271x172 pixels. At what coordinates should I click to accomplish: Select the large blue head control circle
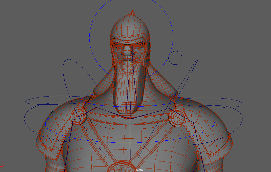90,38
